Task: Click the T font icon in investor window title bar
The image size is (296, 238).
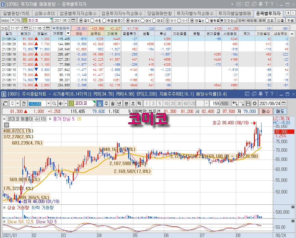Action: click(266, 4)
